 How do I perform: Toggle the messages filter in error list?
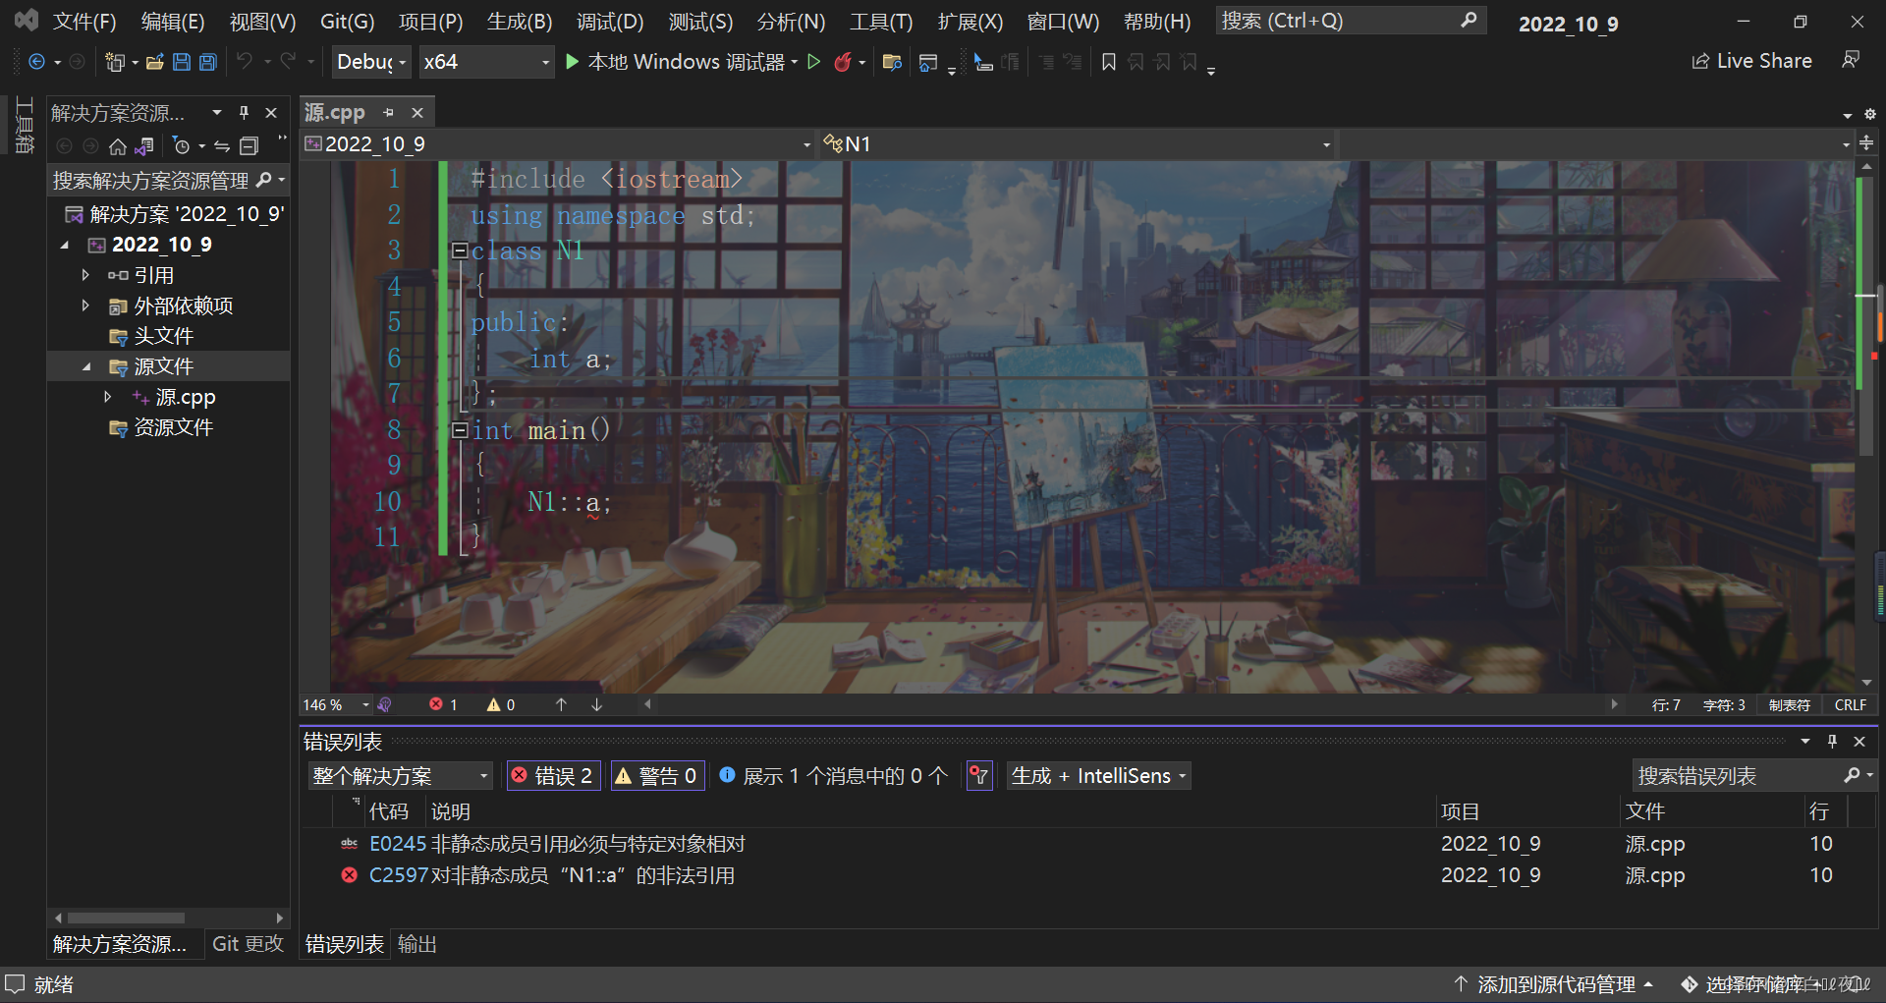pos(834,776)
